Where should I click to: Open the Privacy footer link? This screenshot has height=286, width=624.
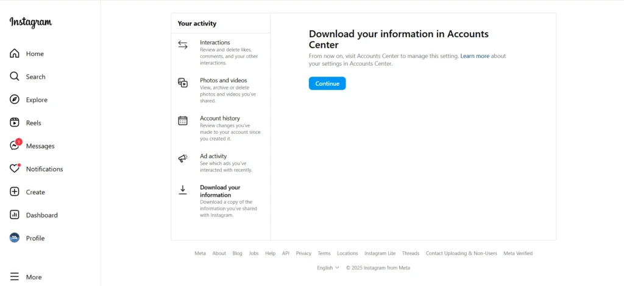pos(303,253)
